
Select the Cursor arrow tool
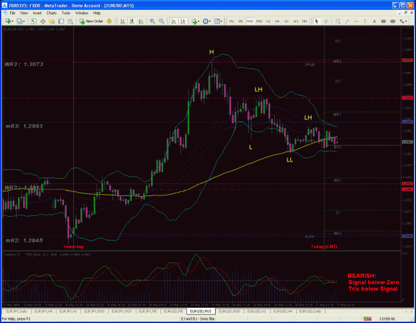pyautogui.click(x=316, y=21)
